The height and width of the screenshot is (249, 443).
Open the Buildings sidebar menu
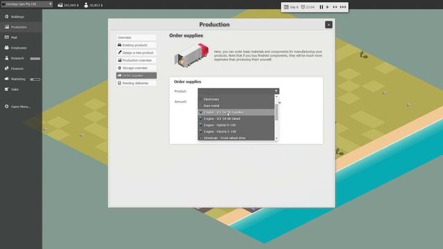21,17
